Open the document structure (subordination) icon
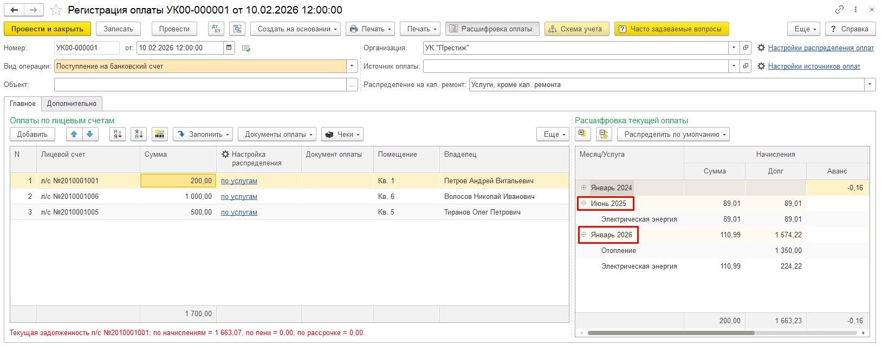The height and width of the screenshot is (347, 882). point(237,29)
